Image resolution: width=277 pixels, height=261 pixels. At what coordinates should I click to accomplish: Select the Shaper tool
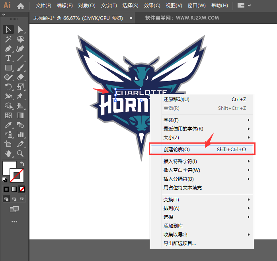pos(8,77)
